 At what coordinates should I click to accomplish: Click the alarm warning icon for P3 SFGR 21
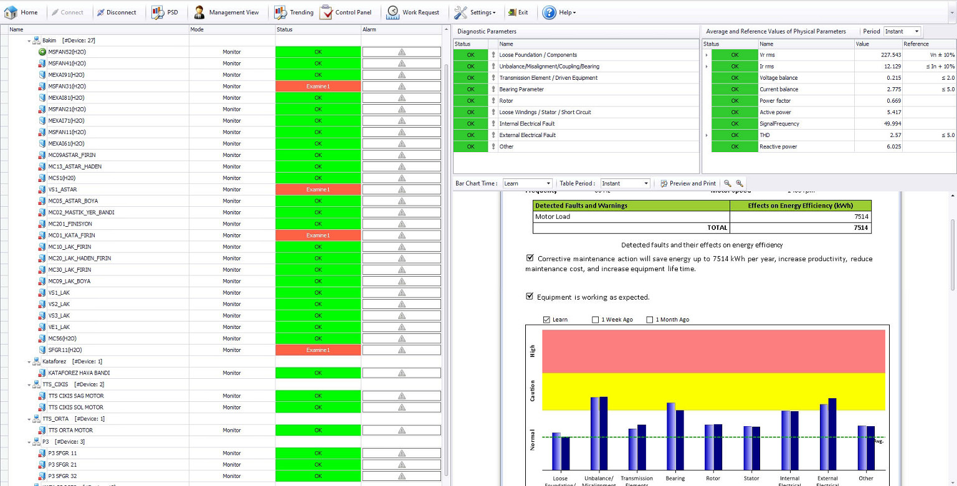coord(401,465)
